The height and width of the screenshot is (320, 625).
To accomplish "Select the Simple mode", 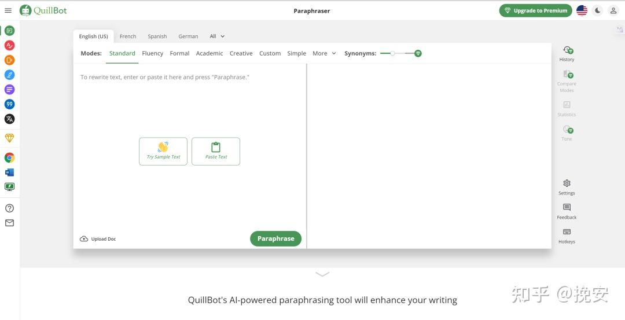I will point(296,53).
